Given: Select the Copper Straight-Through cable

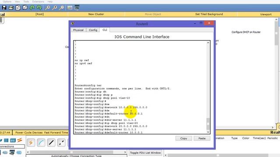Looking at the screenshot, I should pyautogui.click(x=51, y=143).
